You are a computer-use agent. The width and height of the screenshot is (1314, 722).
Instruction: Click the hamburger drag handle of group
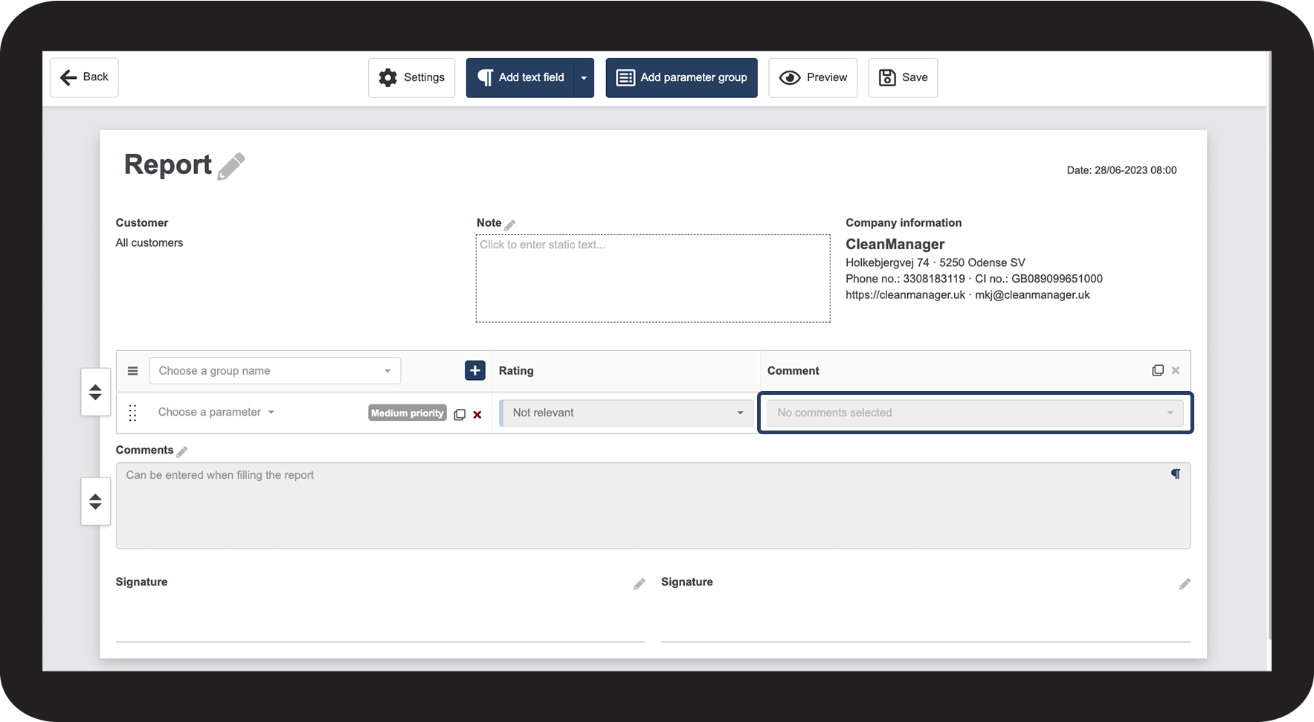[x=132, y=370]
